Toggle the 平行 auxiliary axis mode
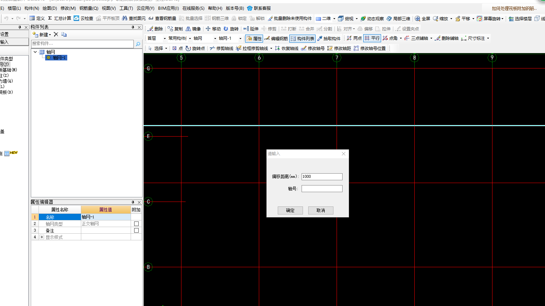The height and width of the screenshot is (306, 545). point(372,38)
